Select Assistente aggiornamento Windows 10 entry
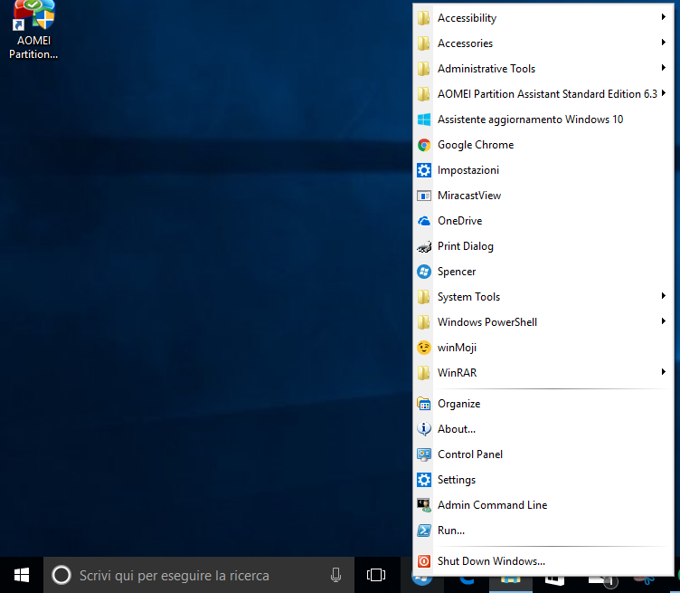The height and width of the screenshot is (593, 680). (543, 120)
